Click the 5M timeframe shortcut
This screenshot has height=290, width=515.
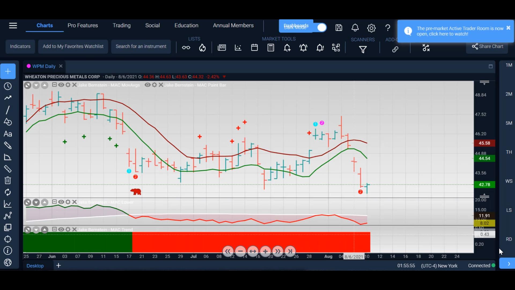509,123
